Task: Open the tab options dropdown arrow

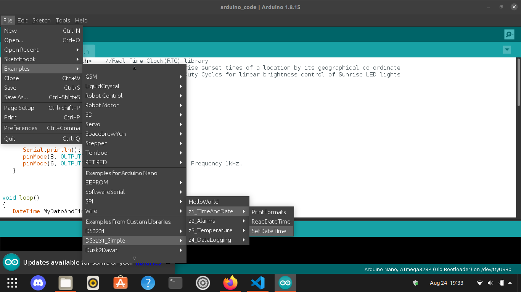Action: click(507, 49)
